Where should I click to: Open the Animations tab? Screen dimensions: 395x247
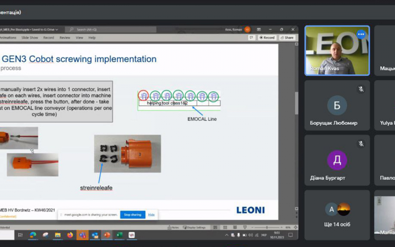point(8,38)
